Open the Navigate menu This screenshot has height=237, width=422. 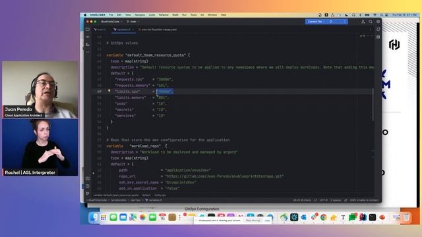click(140, 14)
